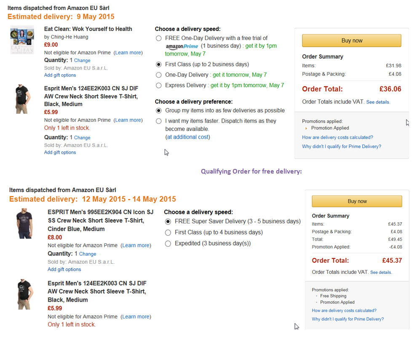Change quantity for Eat Clean book
This screenshot has height=337, width=417.
tap(82, 61)
